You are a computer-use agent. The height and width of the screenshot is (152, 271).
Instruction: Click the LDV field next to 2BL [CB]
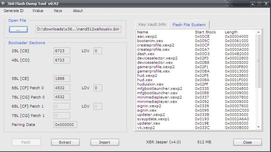coord(98,51)
